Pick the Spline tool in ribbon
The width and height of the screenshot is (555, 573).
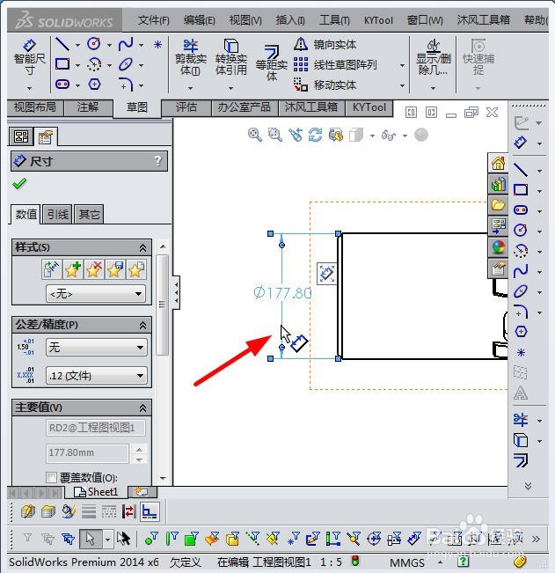click(126, 45)
